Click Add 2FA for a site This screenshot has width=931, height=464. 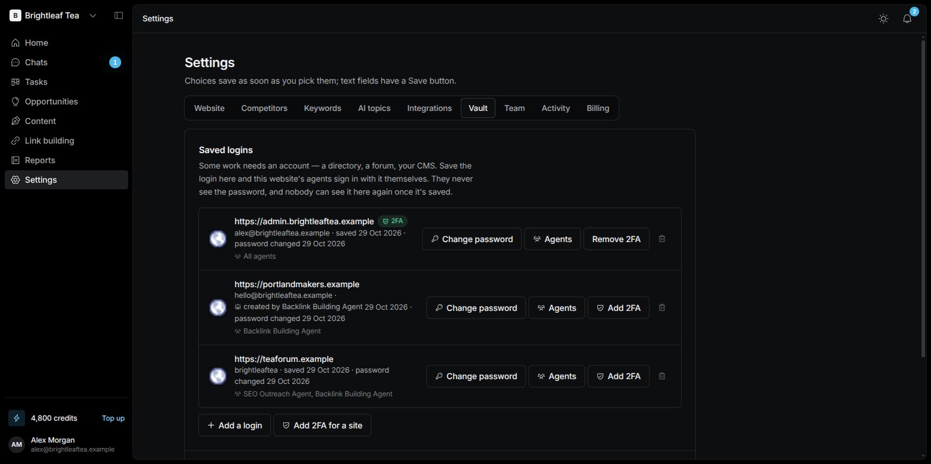(322, 425)
